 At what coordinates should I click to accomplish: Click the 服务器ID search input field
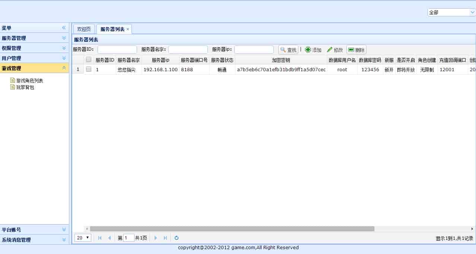pyautogui.click(x=117, y=50)
